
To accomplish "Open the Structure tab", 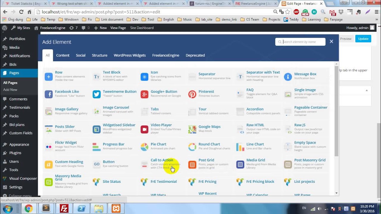I will click(99, 55).
